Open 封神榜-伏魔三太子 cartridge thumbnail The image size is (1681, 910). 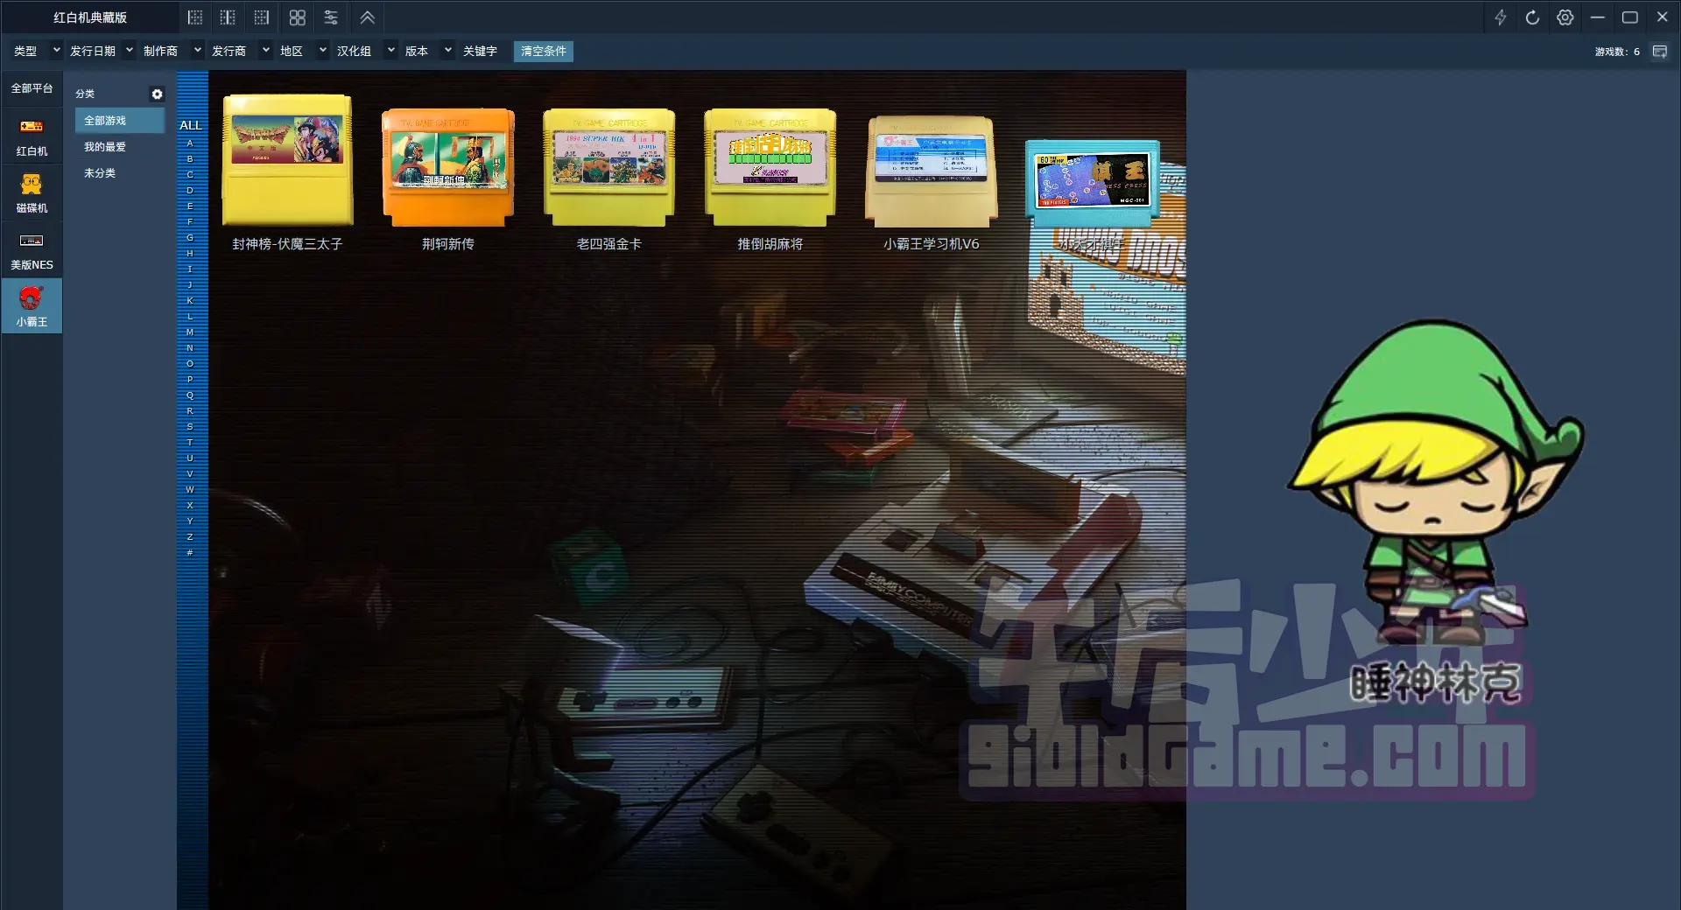point(287,159)
